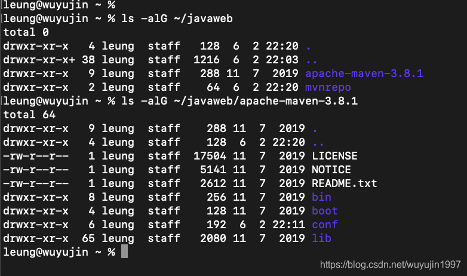Screen dimensions: 467x276
Task: Click the bin directory name
Action: tap(321, 197)
